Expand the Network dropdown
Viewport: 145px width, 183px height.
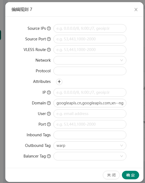pyautogui.click(x=90, y=60)
